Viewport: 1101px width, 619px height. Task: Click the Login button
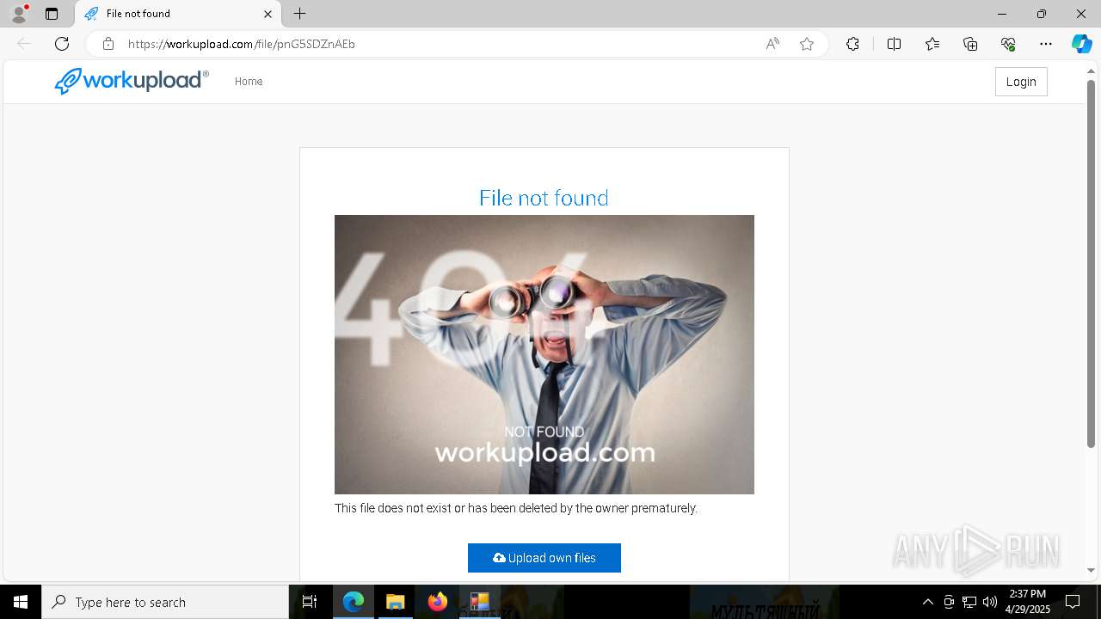(x=1021, y=82)
